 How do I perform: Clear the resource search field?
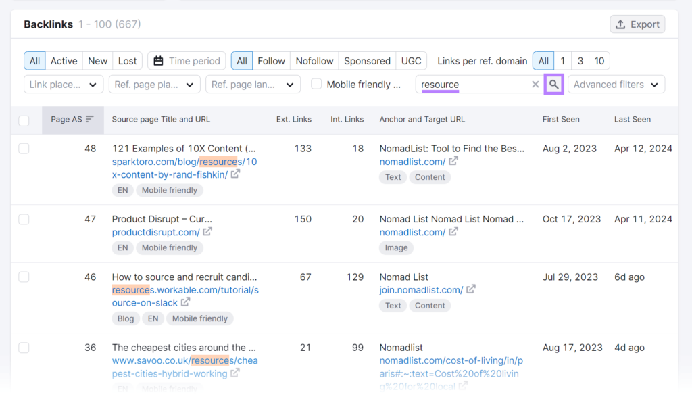535,85
